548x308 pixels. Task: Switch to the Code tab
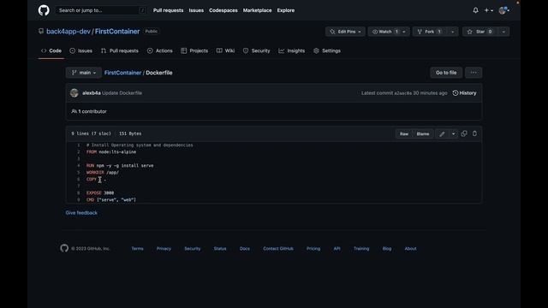(x=51, y=50)
